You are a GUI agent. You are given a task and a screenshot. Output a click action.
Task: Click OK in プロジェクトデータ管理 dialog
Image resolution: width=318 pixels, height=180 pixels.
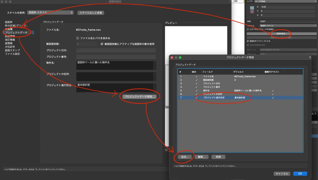(x=300, y=174)
